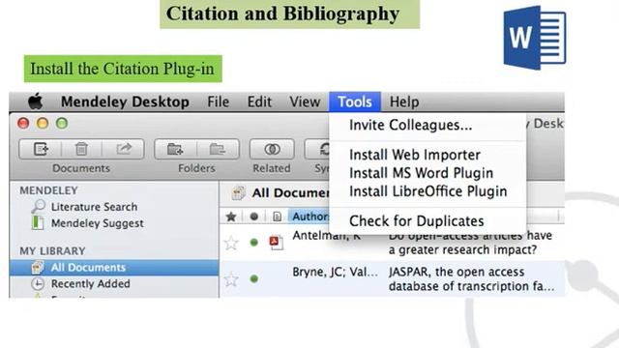The width and height of the screenshot is (619, 348).
Task: Click the Mendeley Suggest sidebar icon
Action: pyautogui.click(x=38, y=223)
